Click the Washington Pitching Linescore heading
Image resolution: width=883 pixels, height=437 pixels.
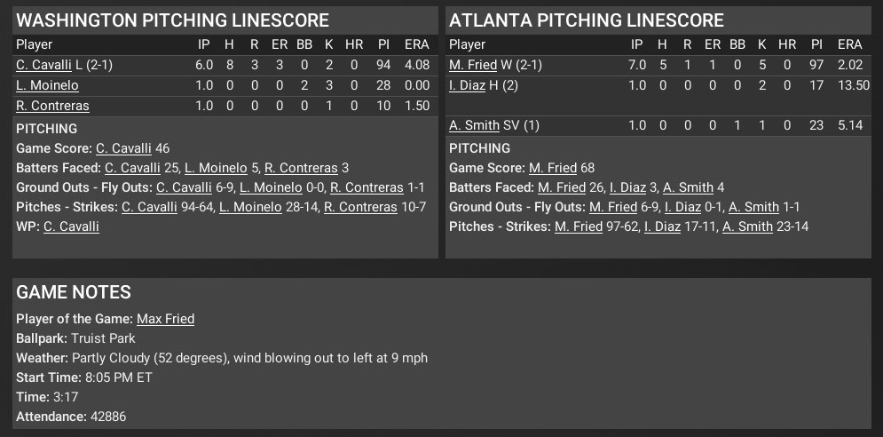(173, 20)
